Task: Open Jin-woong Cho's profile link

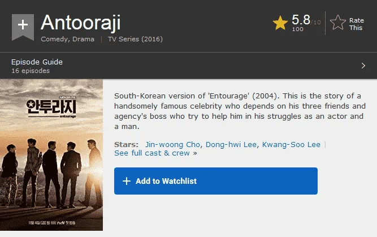Action: [x=172, y=144]
